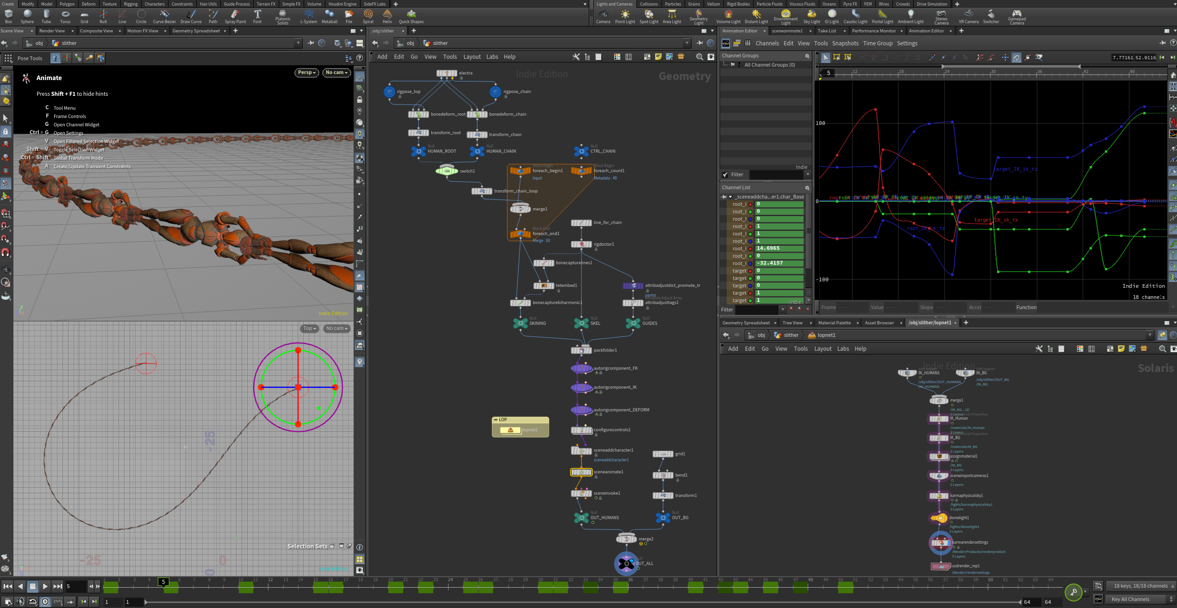Select the Sphere tool on the Create shelf
The image size is (1177, 608).
(27, 16)
